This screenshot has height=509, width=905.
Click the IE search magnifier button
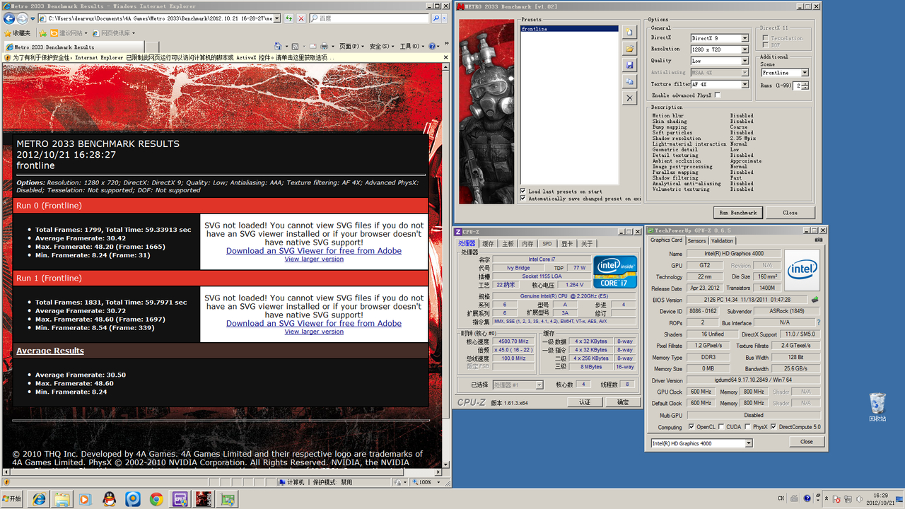click(x=436, y=18)
